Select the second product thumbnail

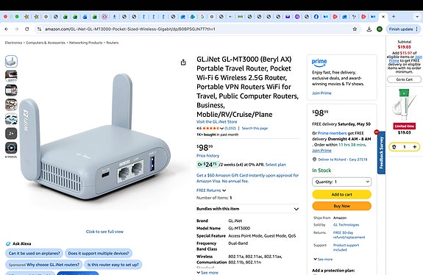(11, 76)
